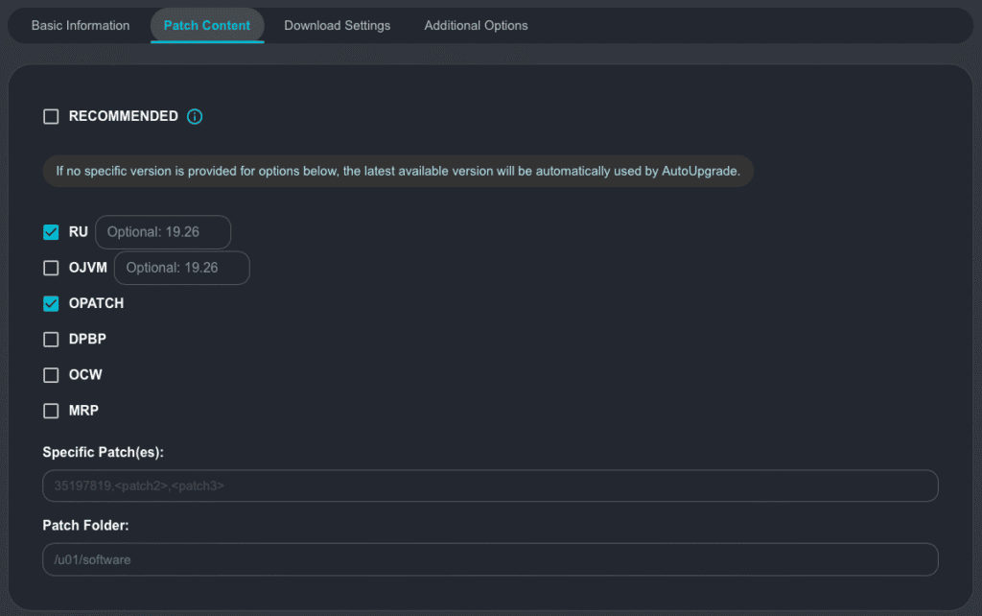Click the OJVM optional version field
This screenshot has width=982, height=616.
pos(182,268)
